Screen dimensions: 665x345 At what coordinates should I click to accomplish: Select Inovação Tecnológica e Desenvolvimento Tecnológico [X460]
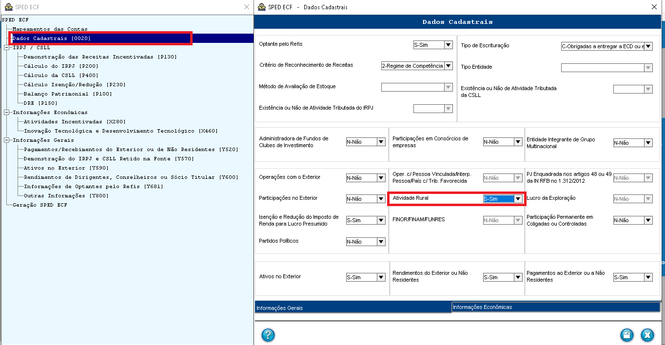point(121,131)
